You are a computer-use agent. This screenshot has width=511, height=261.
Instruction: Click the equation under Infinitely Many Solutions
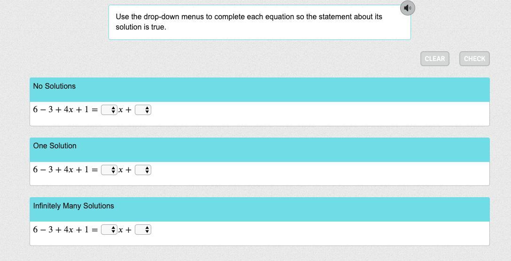point(65,230)
